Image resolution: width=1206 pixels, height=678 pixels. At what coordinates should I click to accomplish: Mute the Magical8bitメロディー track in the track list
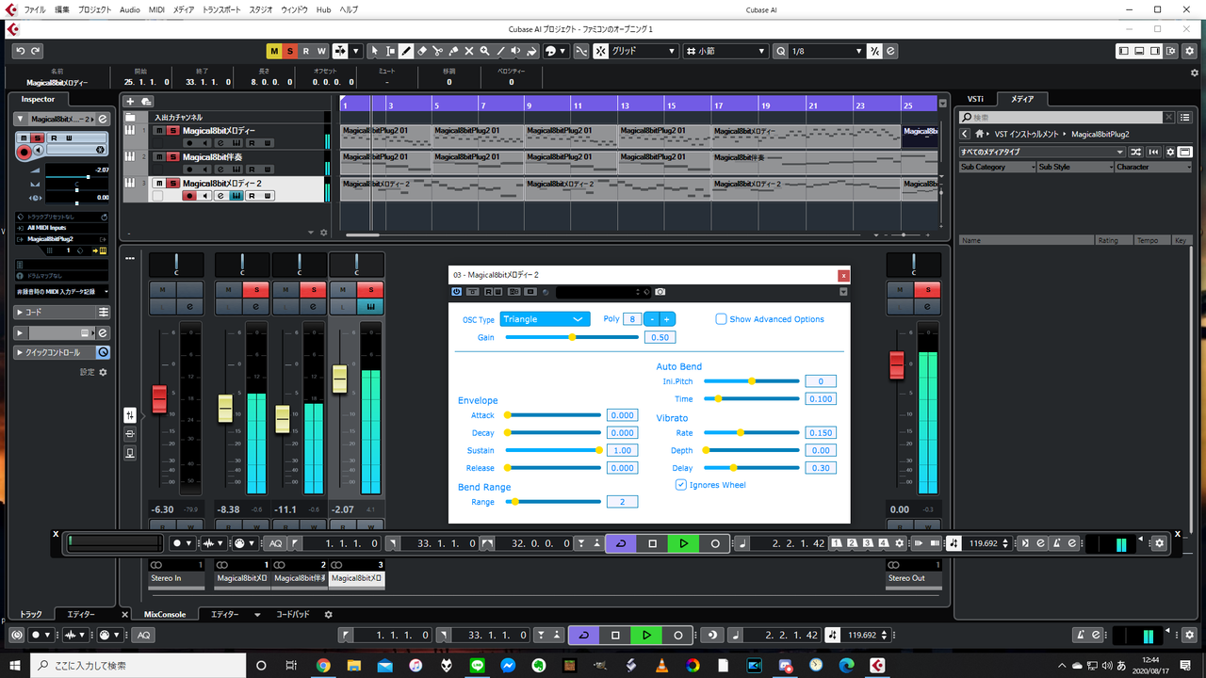click(x=158, y=131)
